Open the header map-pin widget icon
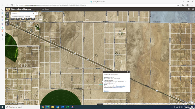Image resolution: width=195 pixels, height=109 pixels. click(x=189, y=9)
